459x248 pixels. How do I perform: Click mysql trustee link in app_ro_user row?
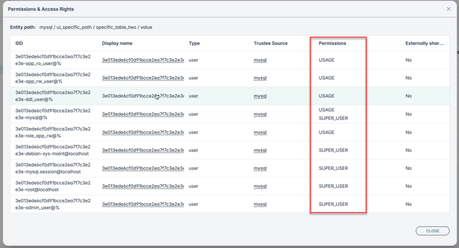pos(260,60)
